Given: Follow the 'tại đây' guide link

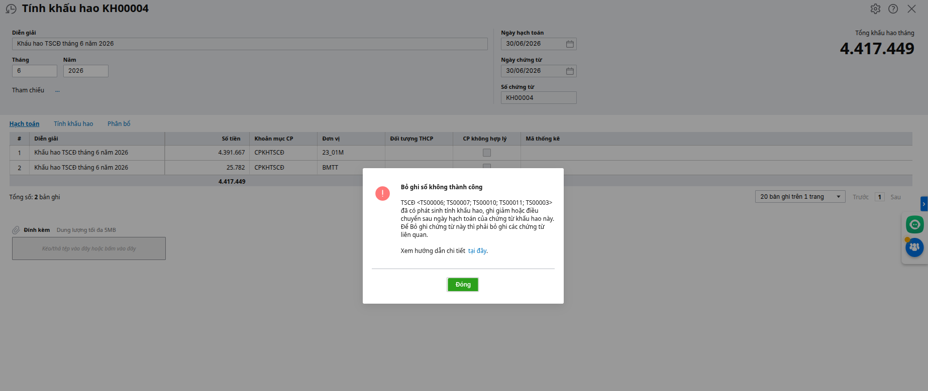Looking at the screenshot, I should coord(477,251).
